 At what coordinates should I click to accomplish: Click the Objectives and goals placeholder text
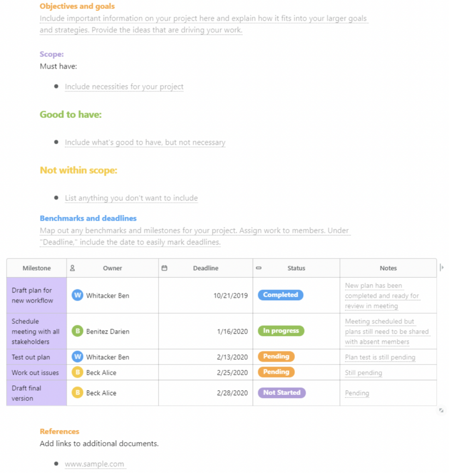pos(204,24)
